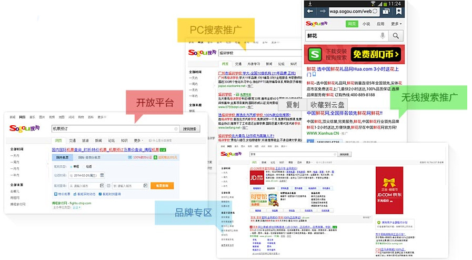This screenshot has width=472, height=260.
Task: Open 外语学习 tab in 培训学校 window
Action: pos(254,64)
